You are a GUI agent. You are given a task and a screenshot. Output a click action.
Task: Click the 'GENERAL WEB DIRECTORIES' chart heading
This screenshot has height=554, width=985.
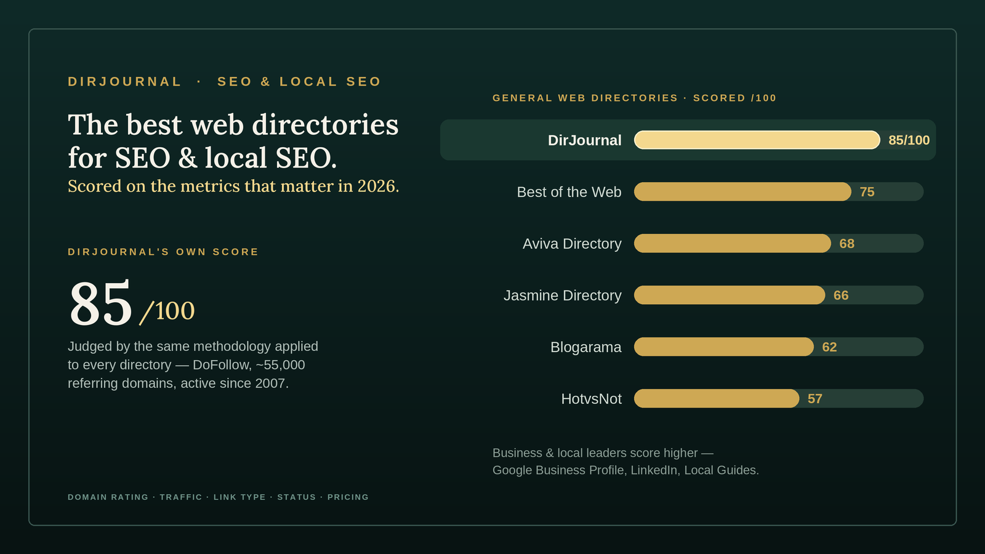click(x=635, y=98)
